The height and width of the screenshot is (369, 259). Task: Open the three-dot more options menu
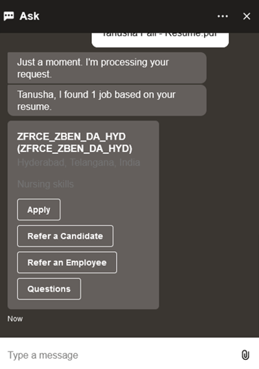pyautogui.click(x=223, y=16)
